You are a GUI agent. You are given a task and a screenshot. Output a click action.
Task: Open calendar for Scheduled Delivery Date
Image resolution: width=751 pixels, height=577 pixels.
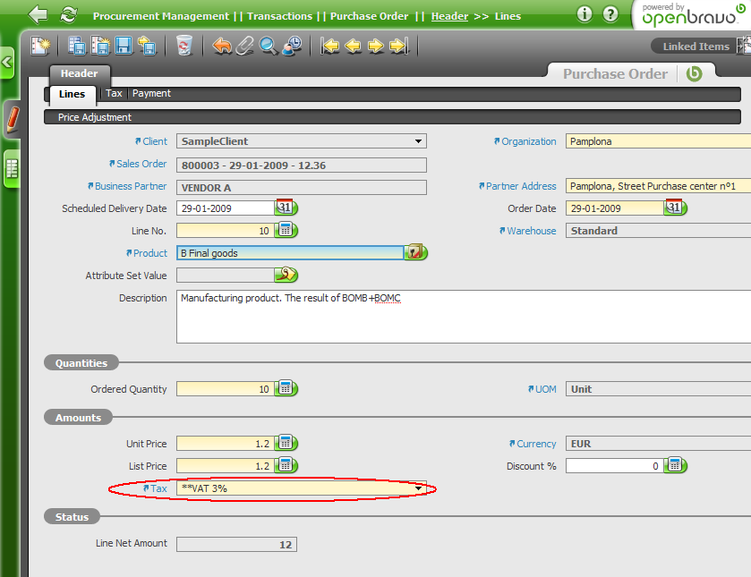(x=286, y=208)
